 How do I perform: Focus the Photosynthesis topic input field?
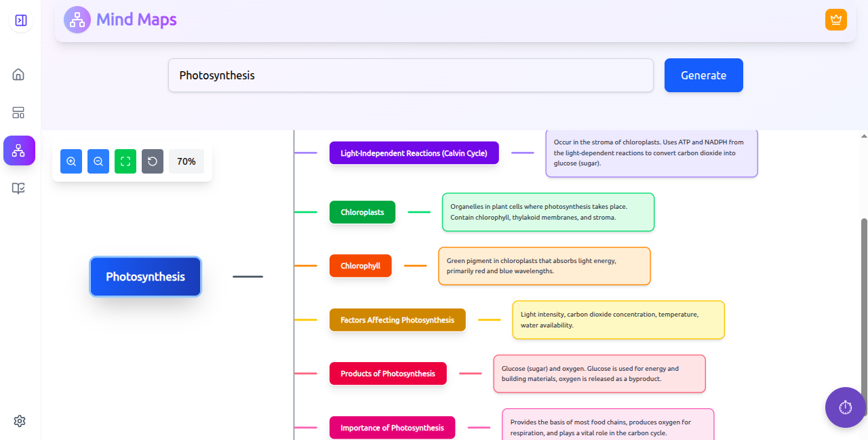(411, 75)
